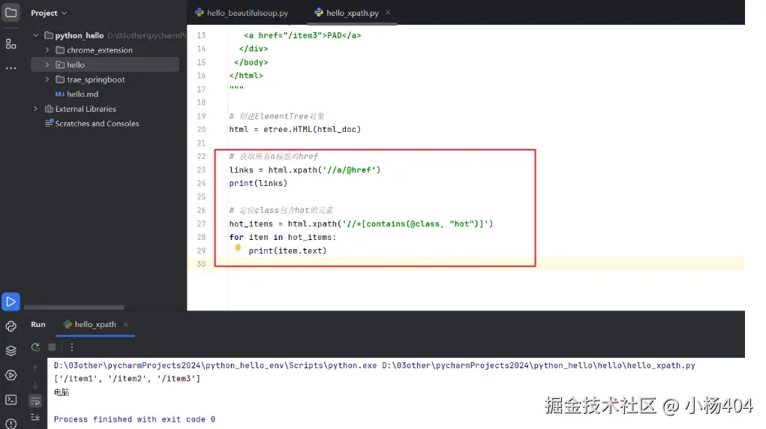The width and height of the screenshot is (766, 429).
Task: Click the </html> closing tag line
Action: [x=246, y=75]
